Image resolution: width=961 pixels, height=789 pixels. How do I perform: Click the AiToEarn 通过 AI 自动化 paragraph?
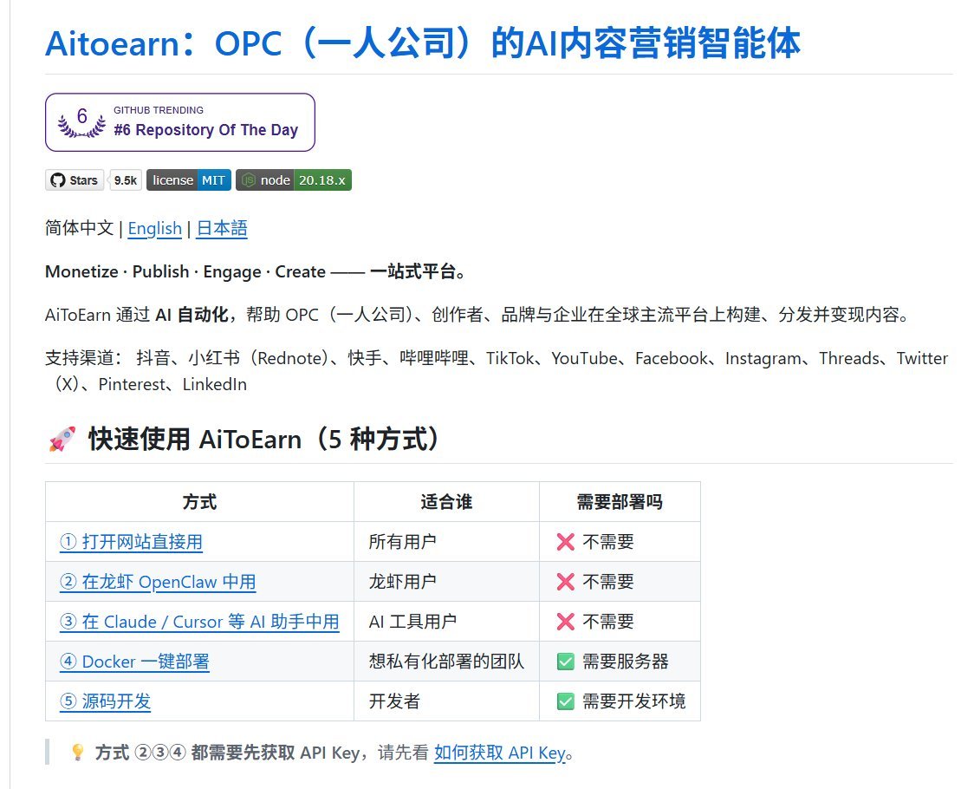point(477,315)
